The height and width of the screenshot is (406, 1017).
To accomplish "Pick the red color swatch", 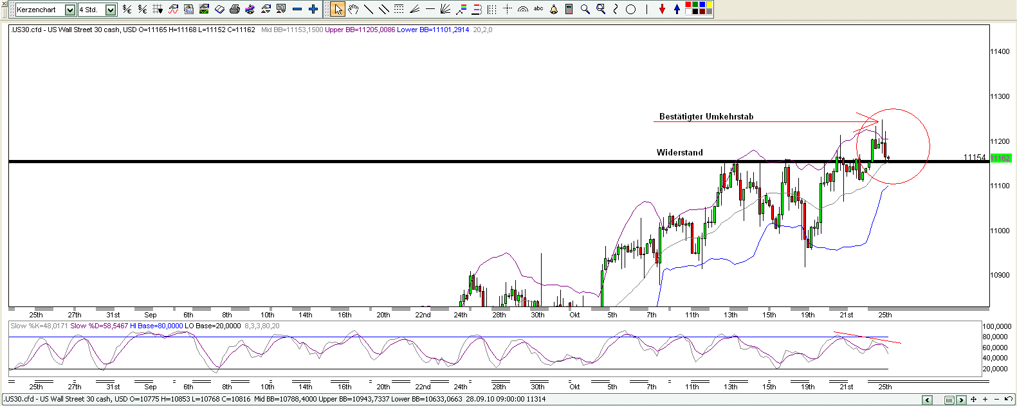I will tap(688, 4).
